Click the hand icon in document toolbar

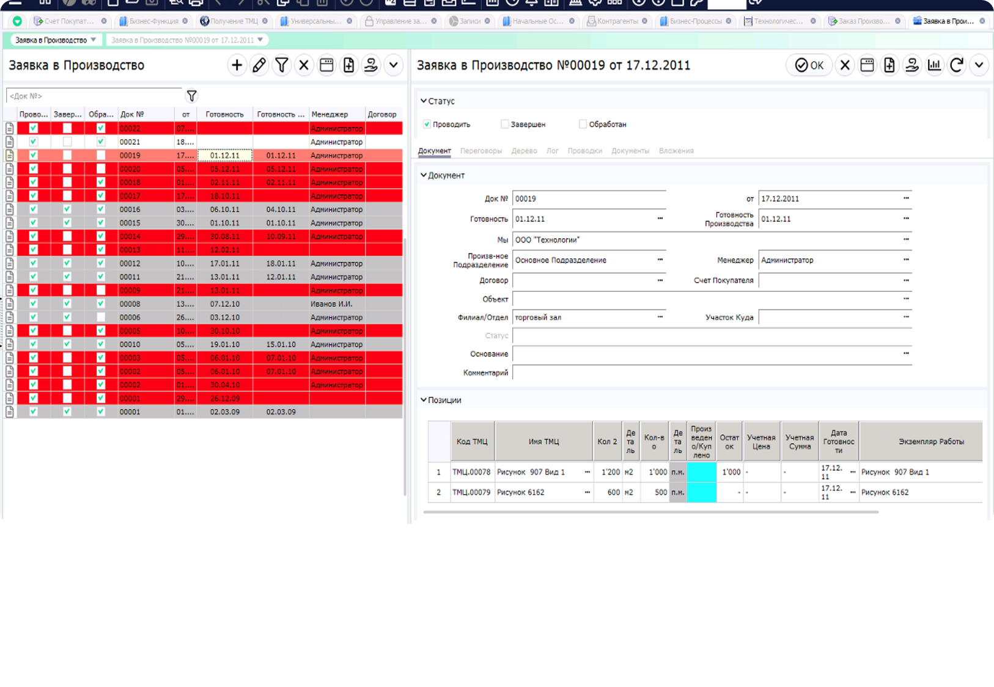(x=911, y=65)
